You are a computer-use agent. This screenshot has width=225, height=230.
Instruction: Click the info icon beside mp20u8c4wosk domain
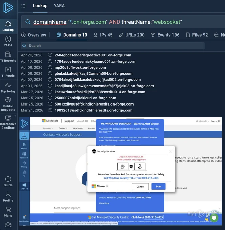tap(50, 67)
